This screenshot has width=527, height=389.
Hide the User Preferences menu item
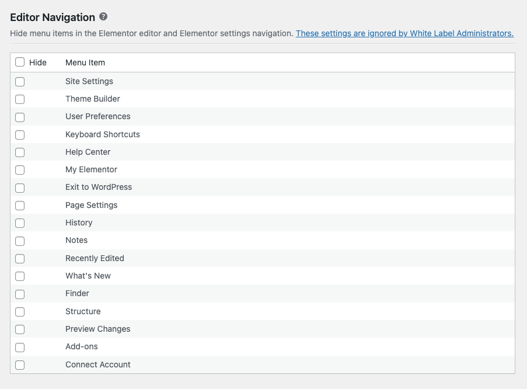(19, 117)
